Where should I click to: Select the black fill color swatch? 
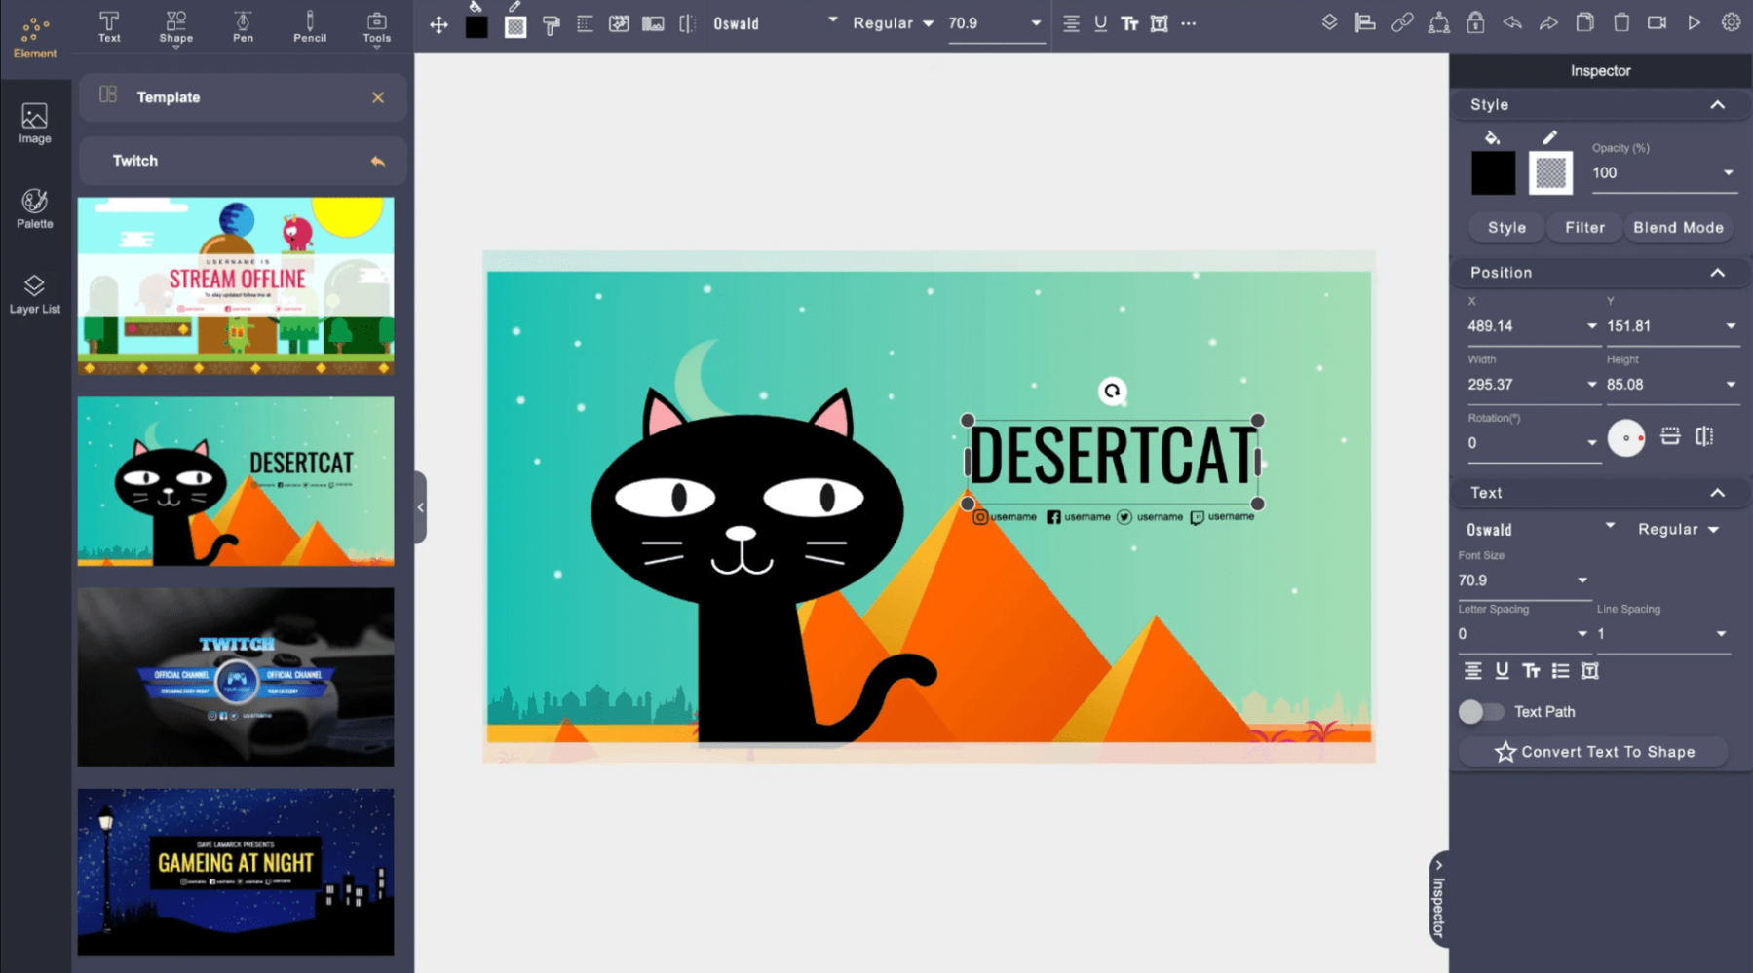tap(1492, 172)
